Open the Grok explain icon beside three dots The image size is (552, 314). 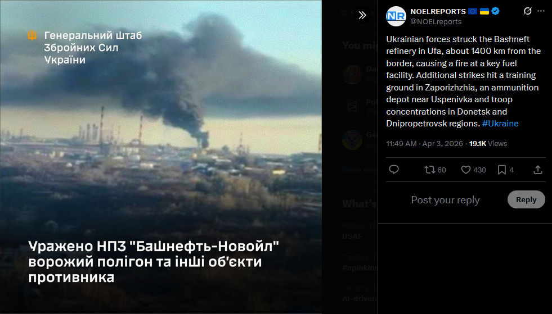(527, 11)
